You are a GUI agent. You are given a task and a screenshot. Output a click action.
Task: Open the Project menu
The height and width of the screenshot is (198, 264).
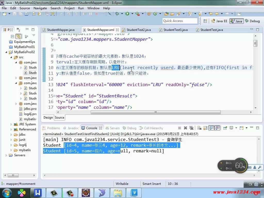pos(69,8)
